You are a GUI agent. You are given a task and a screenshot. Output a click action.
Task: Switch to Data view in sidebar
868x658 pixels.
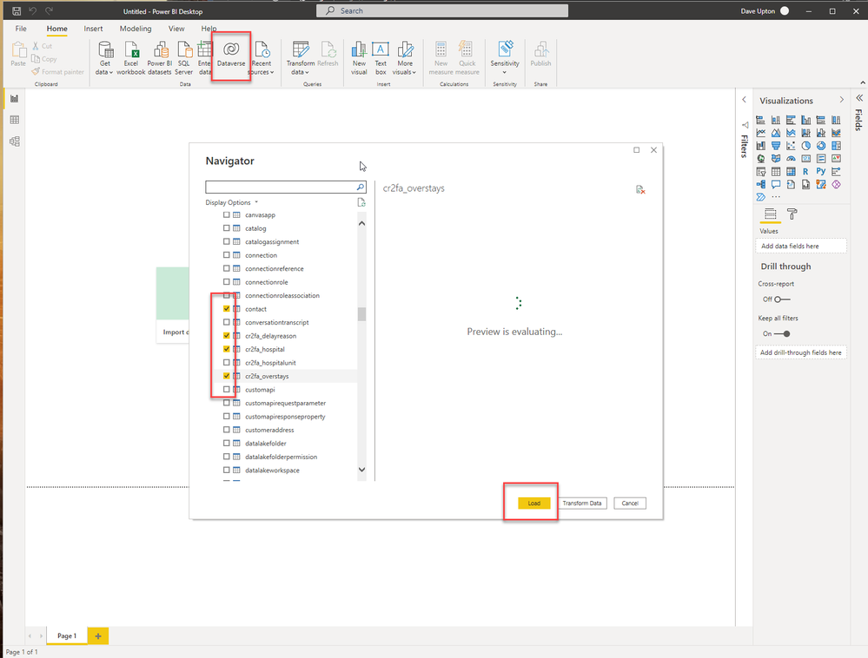point(15,120)
